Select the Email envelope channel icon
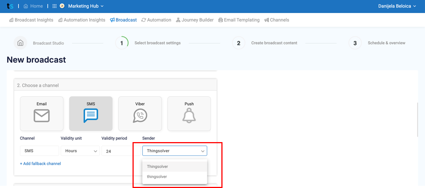 coord(41,115)
